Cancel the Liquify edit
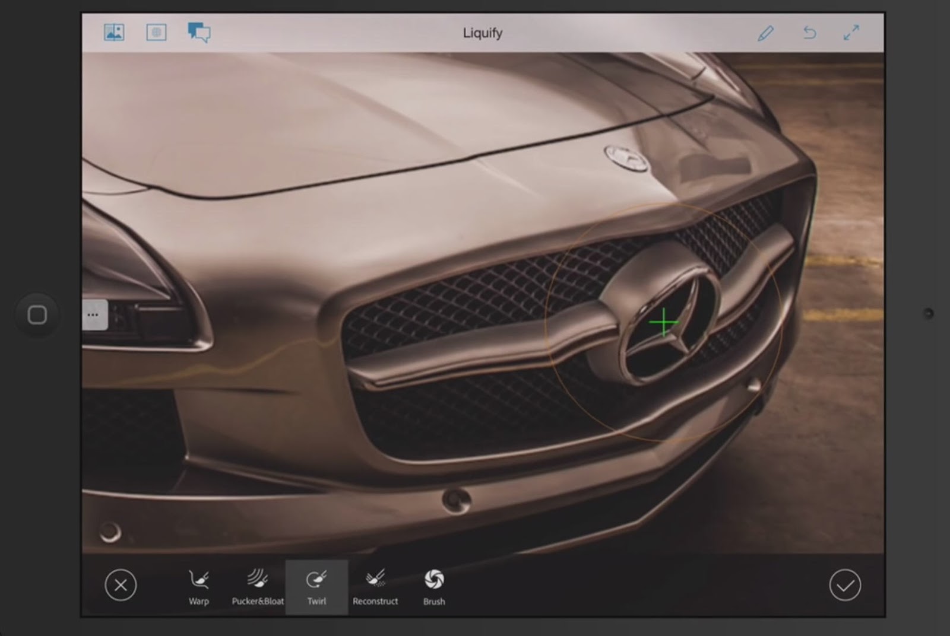The image size is (950, 636). pyautogui.click(x=121, y=585)
